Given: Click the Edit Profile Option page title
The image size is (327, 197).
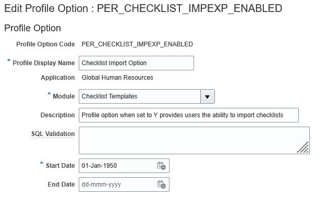Looking at the screenshot, I should click(x=143, y=8).
